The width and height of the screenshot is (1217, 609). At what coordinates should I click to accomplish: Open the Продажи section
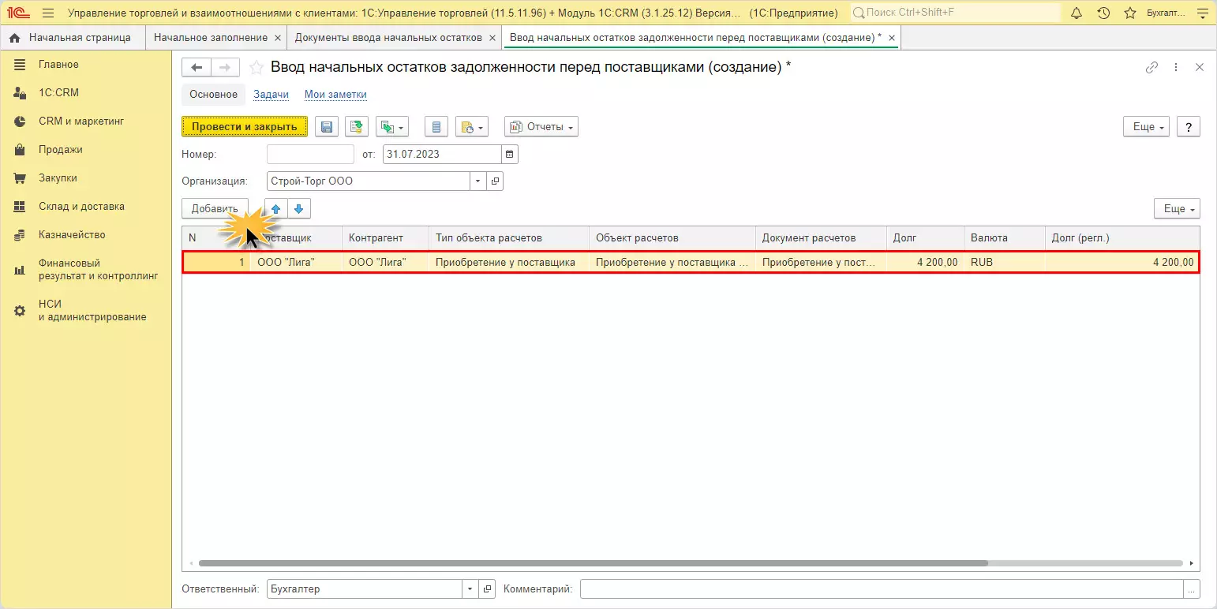pos(61,150)
